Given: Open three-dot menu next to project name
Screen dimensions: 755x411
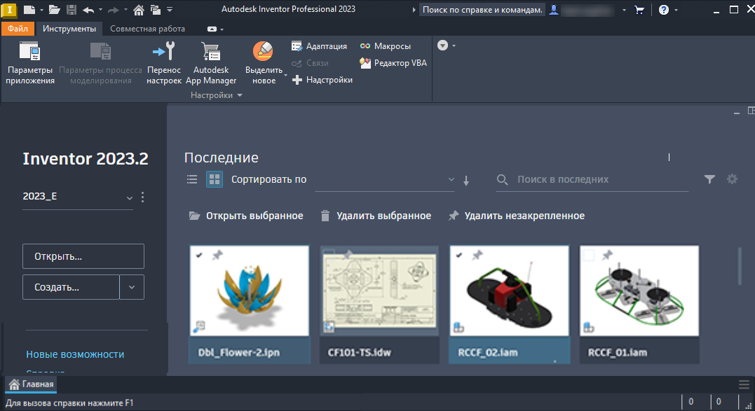Looking at the screenshot, I should (142, 197).
